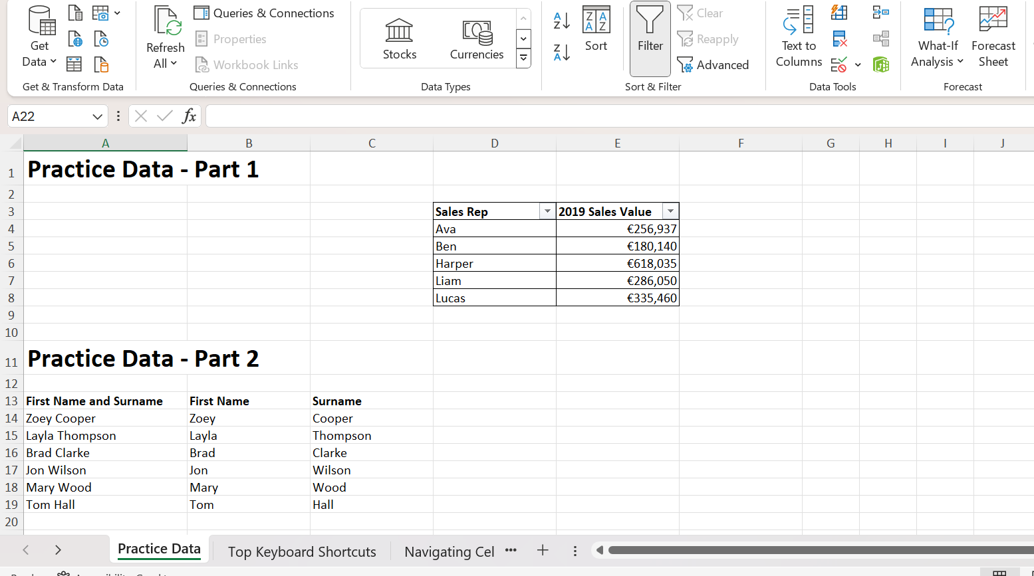Image resolution: width=1034 pixels, height=576 pixels.
Task: Click From Table/Range icon
Action: 75,64
